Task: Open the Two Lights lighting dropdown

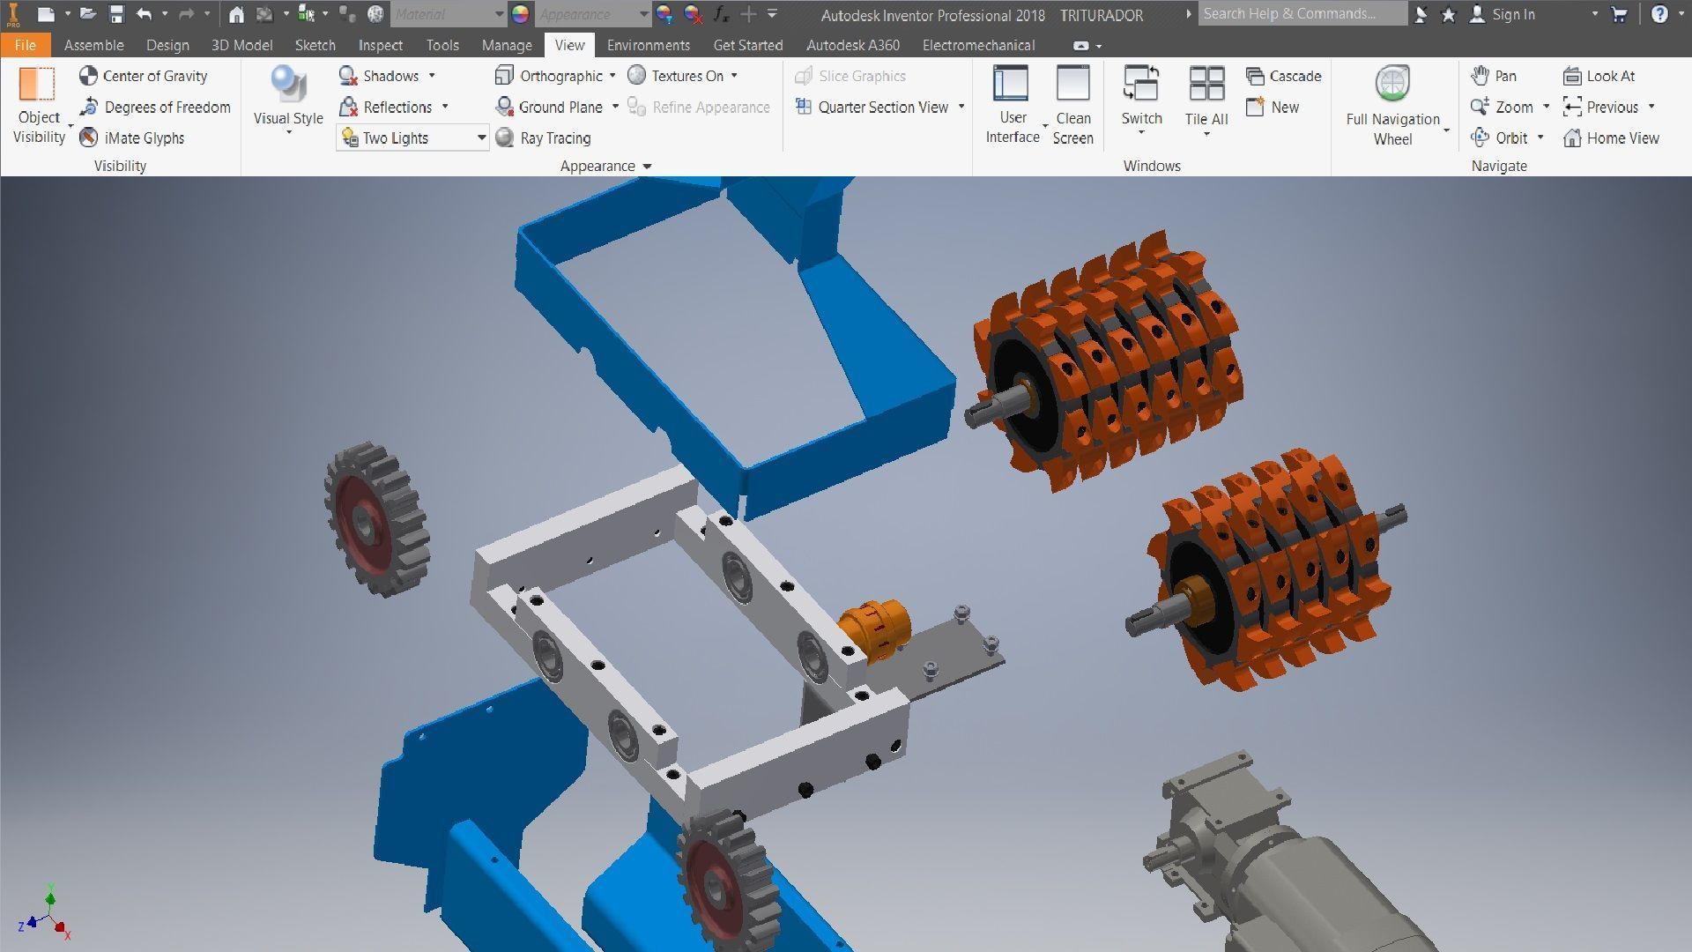Action: [x=412, y=138]
